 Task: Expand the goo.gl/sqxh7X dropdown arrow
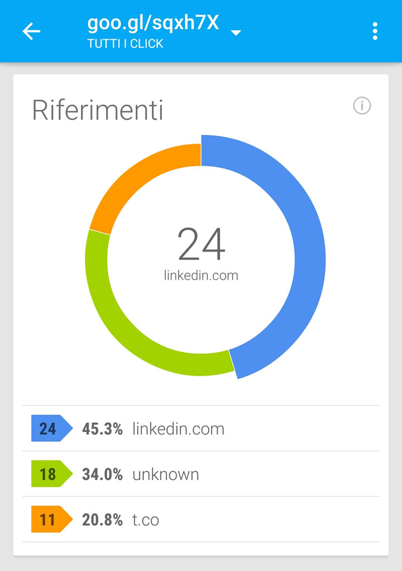pyautogui.click(x=236, y=33)
